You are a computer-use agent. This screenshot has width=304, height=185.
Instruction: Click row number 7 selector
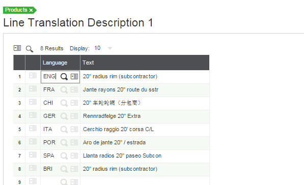coord(19,156)
